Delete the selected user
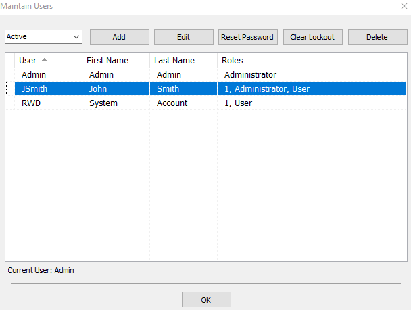The image size is (411, 310). [x=377, y=37]
